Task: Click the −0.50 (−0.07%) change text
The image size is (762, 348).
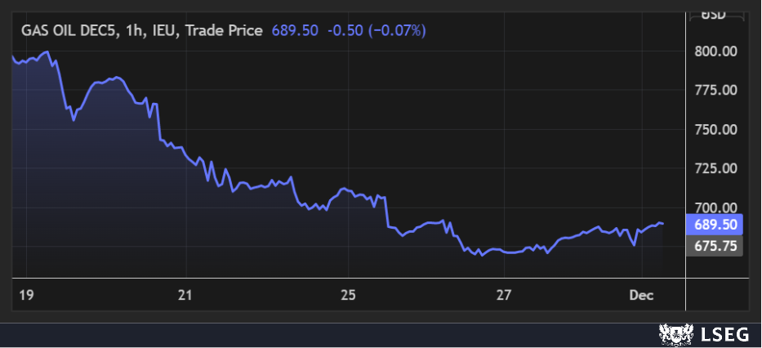Action: 377,30
